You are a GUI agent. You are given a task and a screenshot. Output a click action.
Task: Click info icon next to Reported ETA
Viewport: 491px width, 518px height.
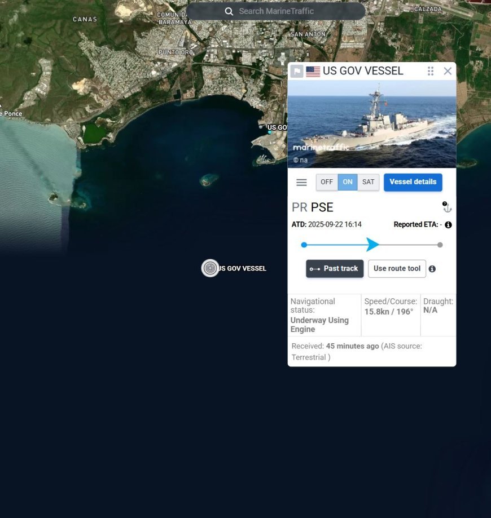point(448,225)
